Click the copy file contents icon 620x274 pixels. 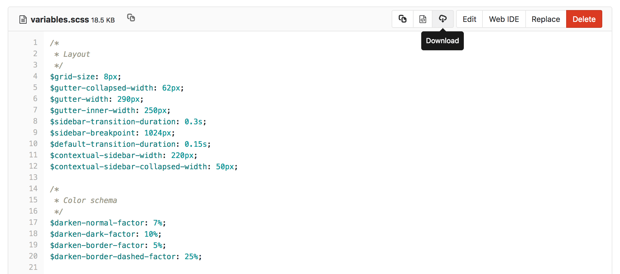tap(402, 19)
